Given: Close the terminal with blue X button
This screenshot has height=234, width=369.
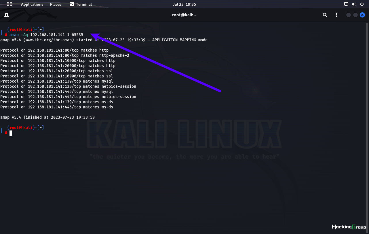Looking at the screenshot, I should 362,15.
